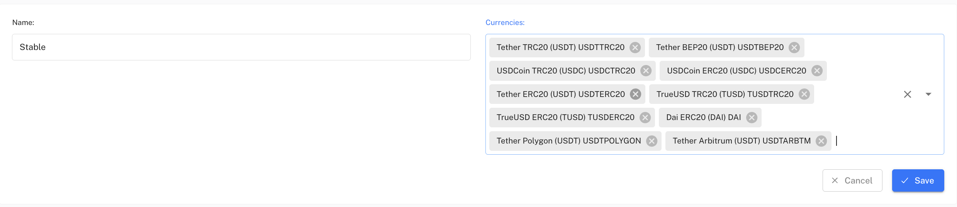Remove Tether ERC20 (USDT) USDTERC20 chip
This screenshot has width=957, height=207.
(635, 94)
